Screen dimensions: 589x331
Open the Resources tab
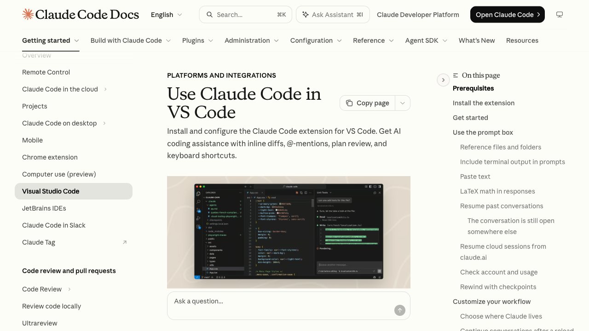point(522,40)
